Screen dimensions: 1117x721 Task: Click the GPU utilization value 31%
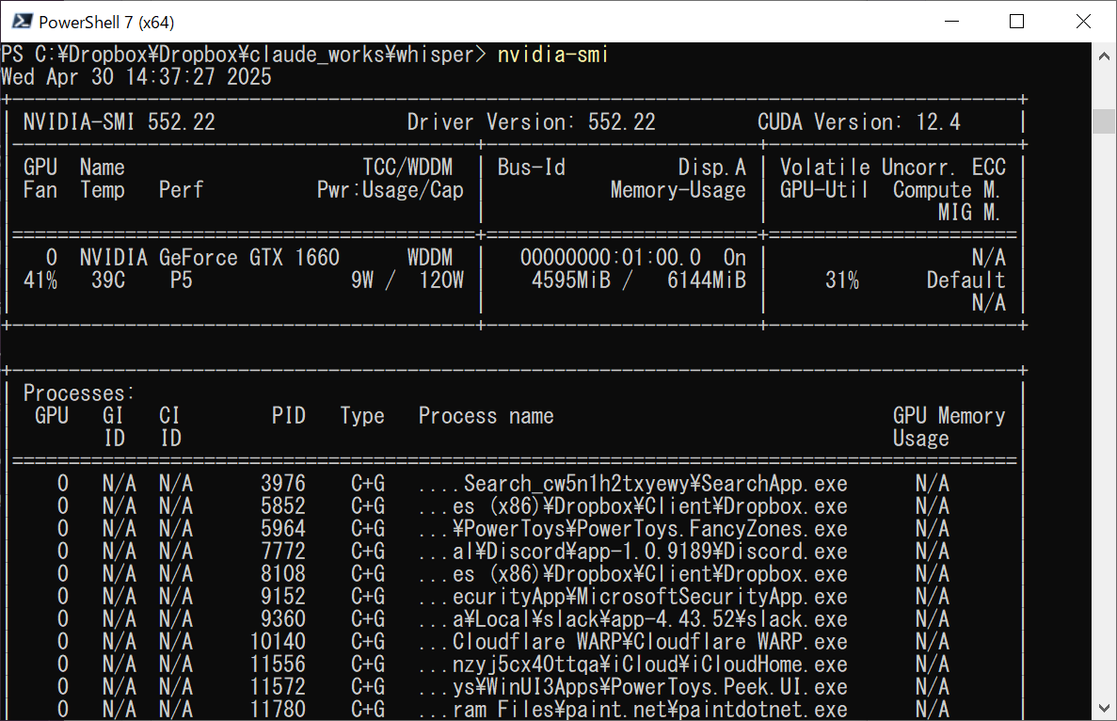click(x=842, y=280)
